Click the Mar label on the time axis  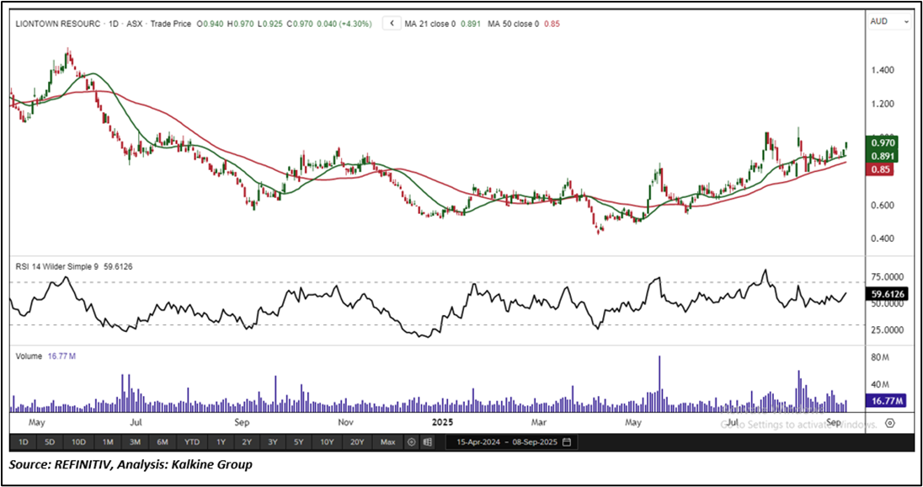[539, 422]
